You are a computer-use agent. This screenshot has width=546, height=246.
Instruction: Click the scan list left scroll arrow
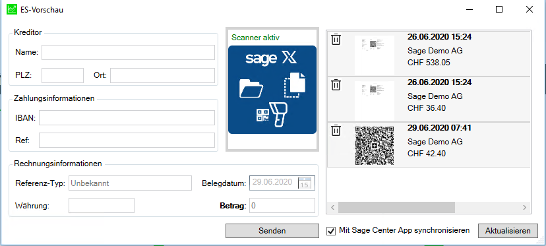tap(332, 207)
